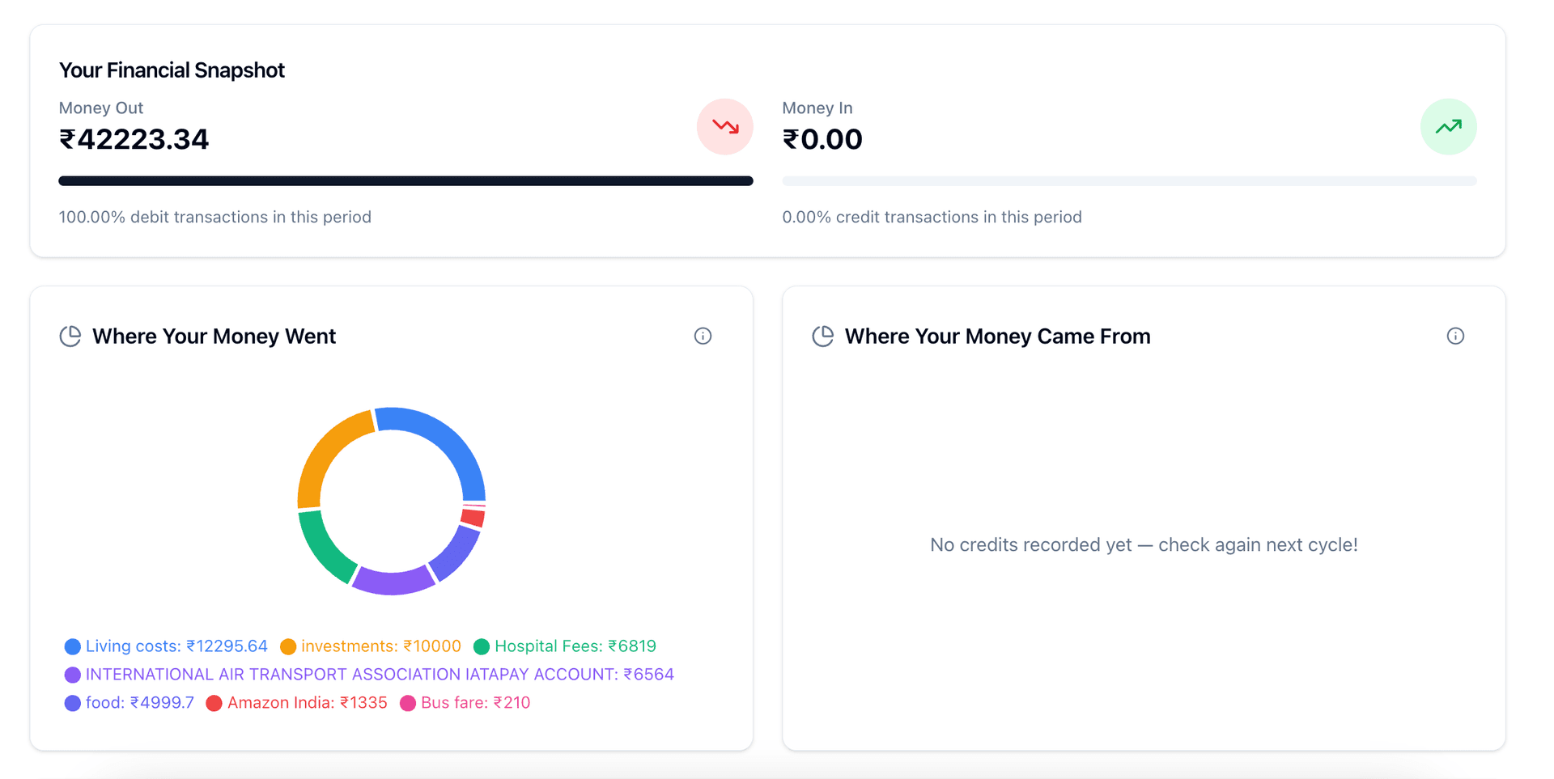
Task: Click the pink Bus fare legend dot
Action: [x=408, y=703]
